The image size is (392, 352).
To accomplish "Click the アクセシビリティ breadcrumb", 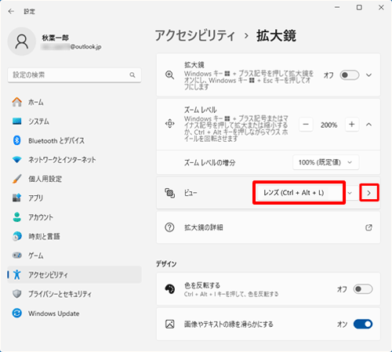I will pos(195,35).
